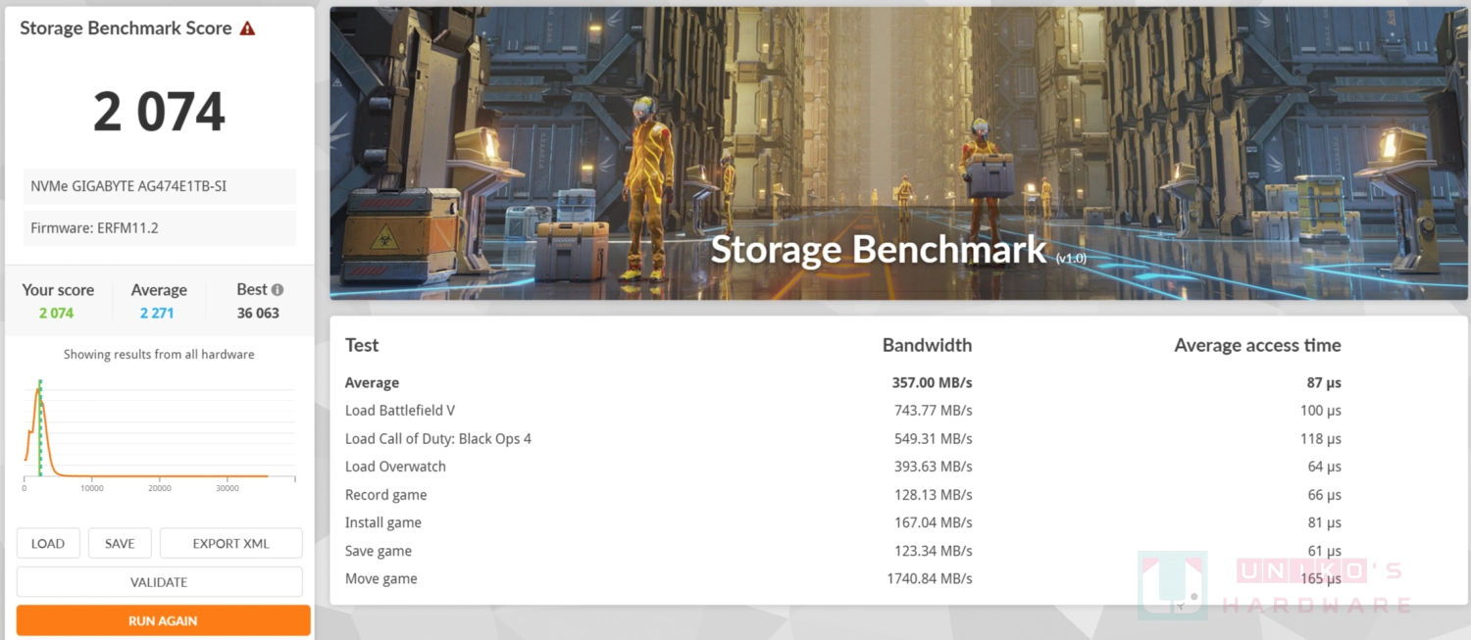Click the Record game bandwidth 128.13 MB/s
The width and height of the screenshot is (1471, 640).
click(x=933, y=495)
